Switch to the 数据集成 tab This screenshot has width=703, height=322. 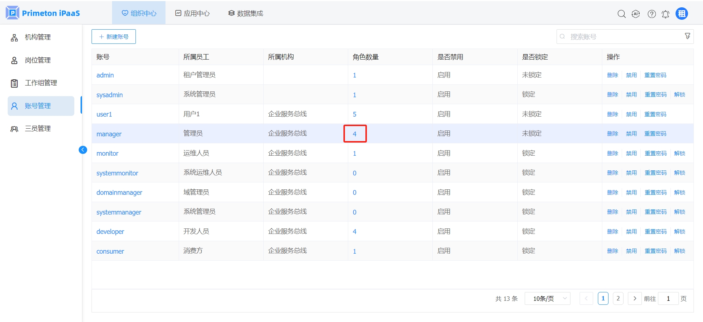coord(245,14)
